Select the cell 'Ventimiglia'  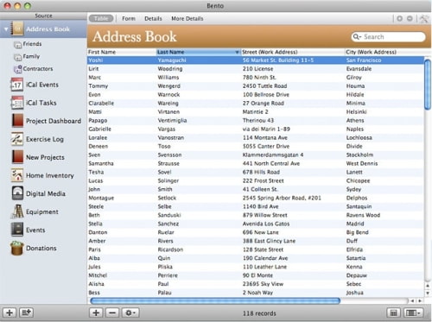tap(172, 121)
